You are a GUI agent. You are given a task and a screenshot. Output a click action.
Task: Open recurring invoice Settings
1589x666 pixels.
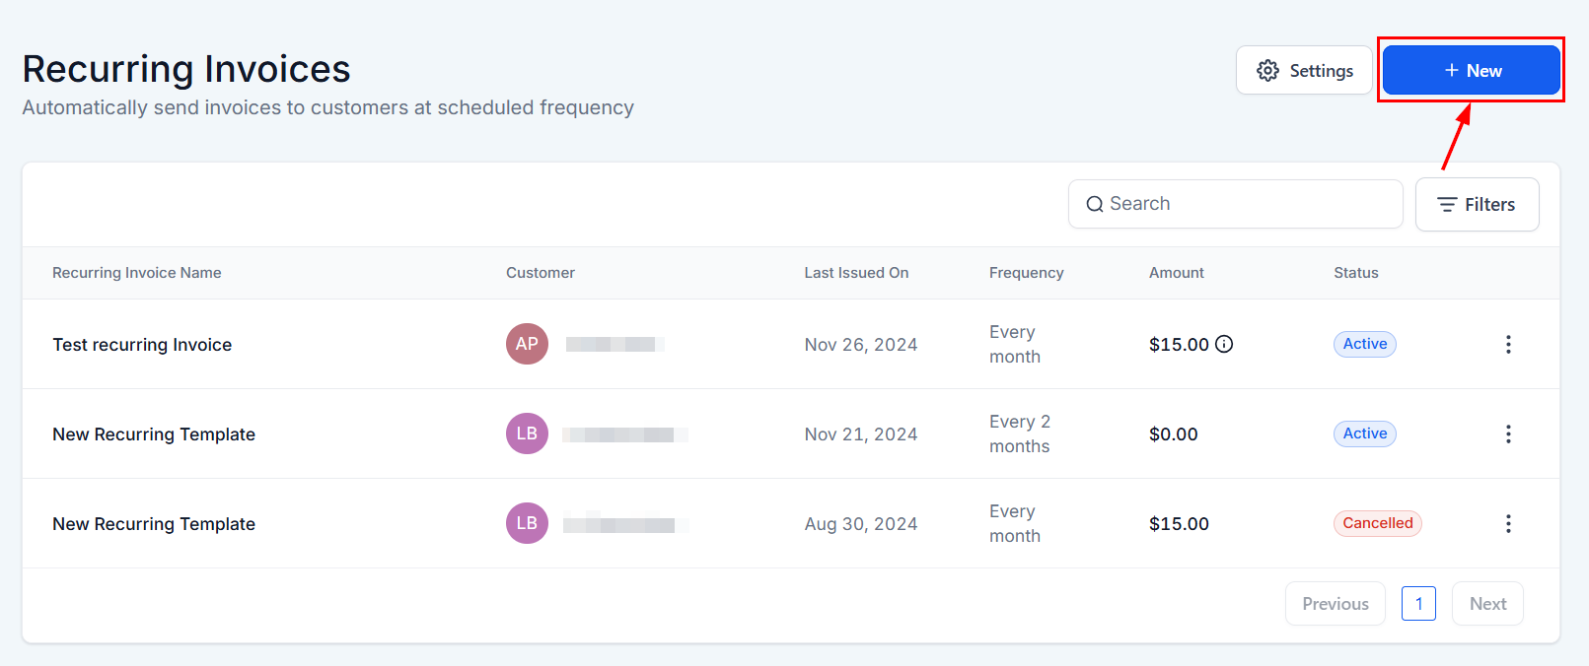[x=1304, y=71]
